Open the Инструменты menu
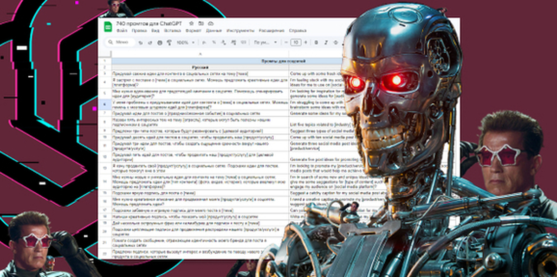Screen dimensions: 557x277 (240, 31)
